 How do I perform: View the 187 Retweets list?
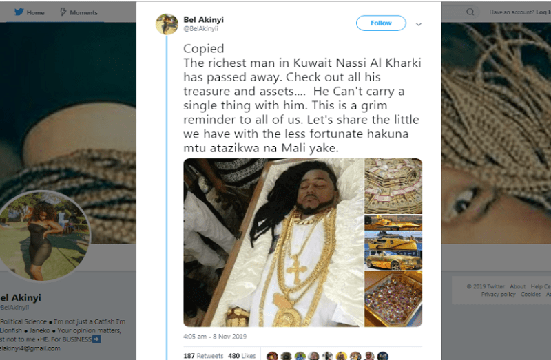coord(203,356)
